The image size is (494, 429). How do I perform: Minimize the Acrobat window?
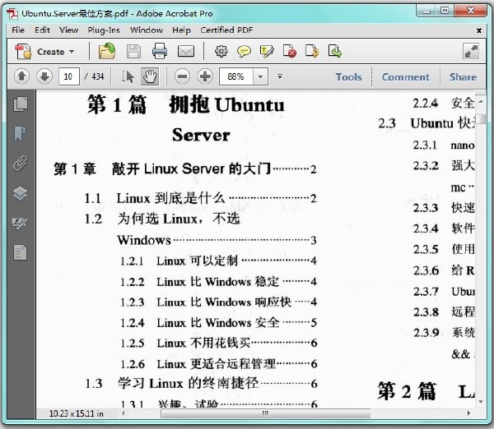point(426,11)
